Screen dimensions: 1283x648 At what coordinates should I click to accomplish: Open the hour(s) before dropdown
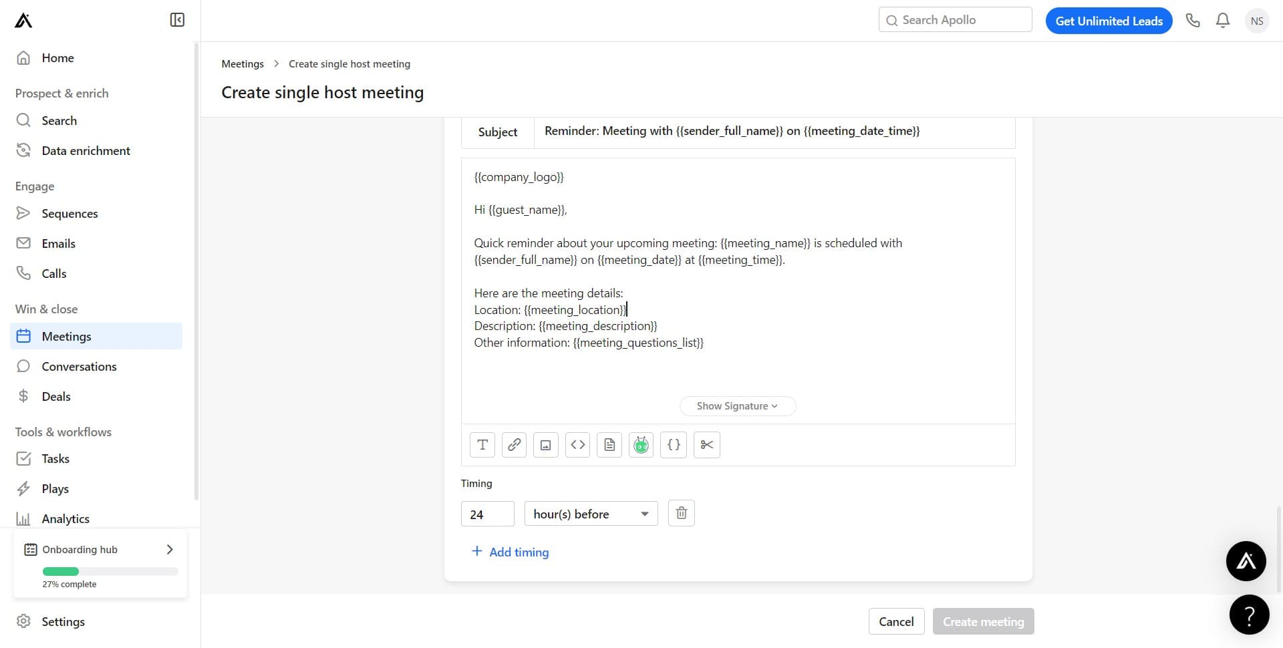(x=591, y=513)
